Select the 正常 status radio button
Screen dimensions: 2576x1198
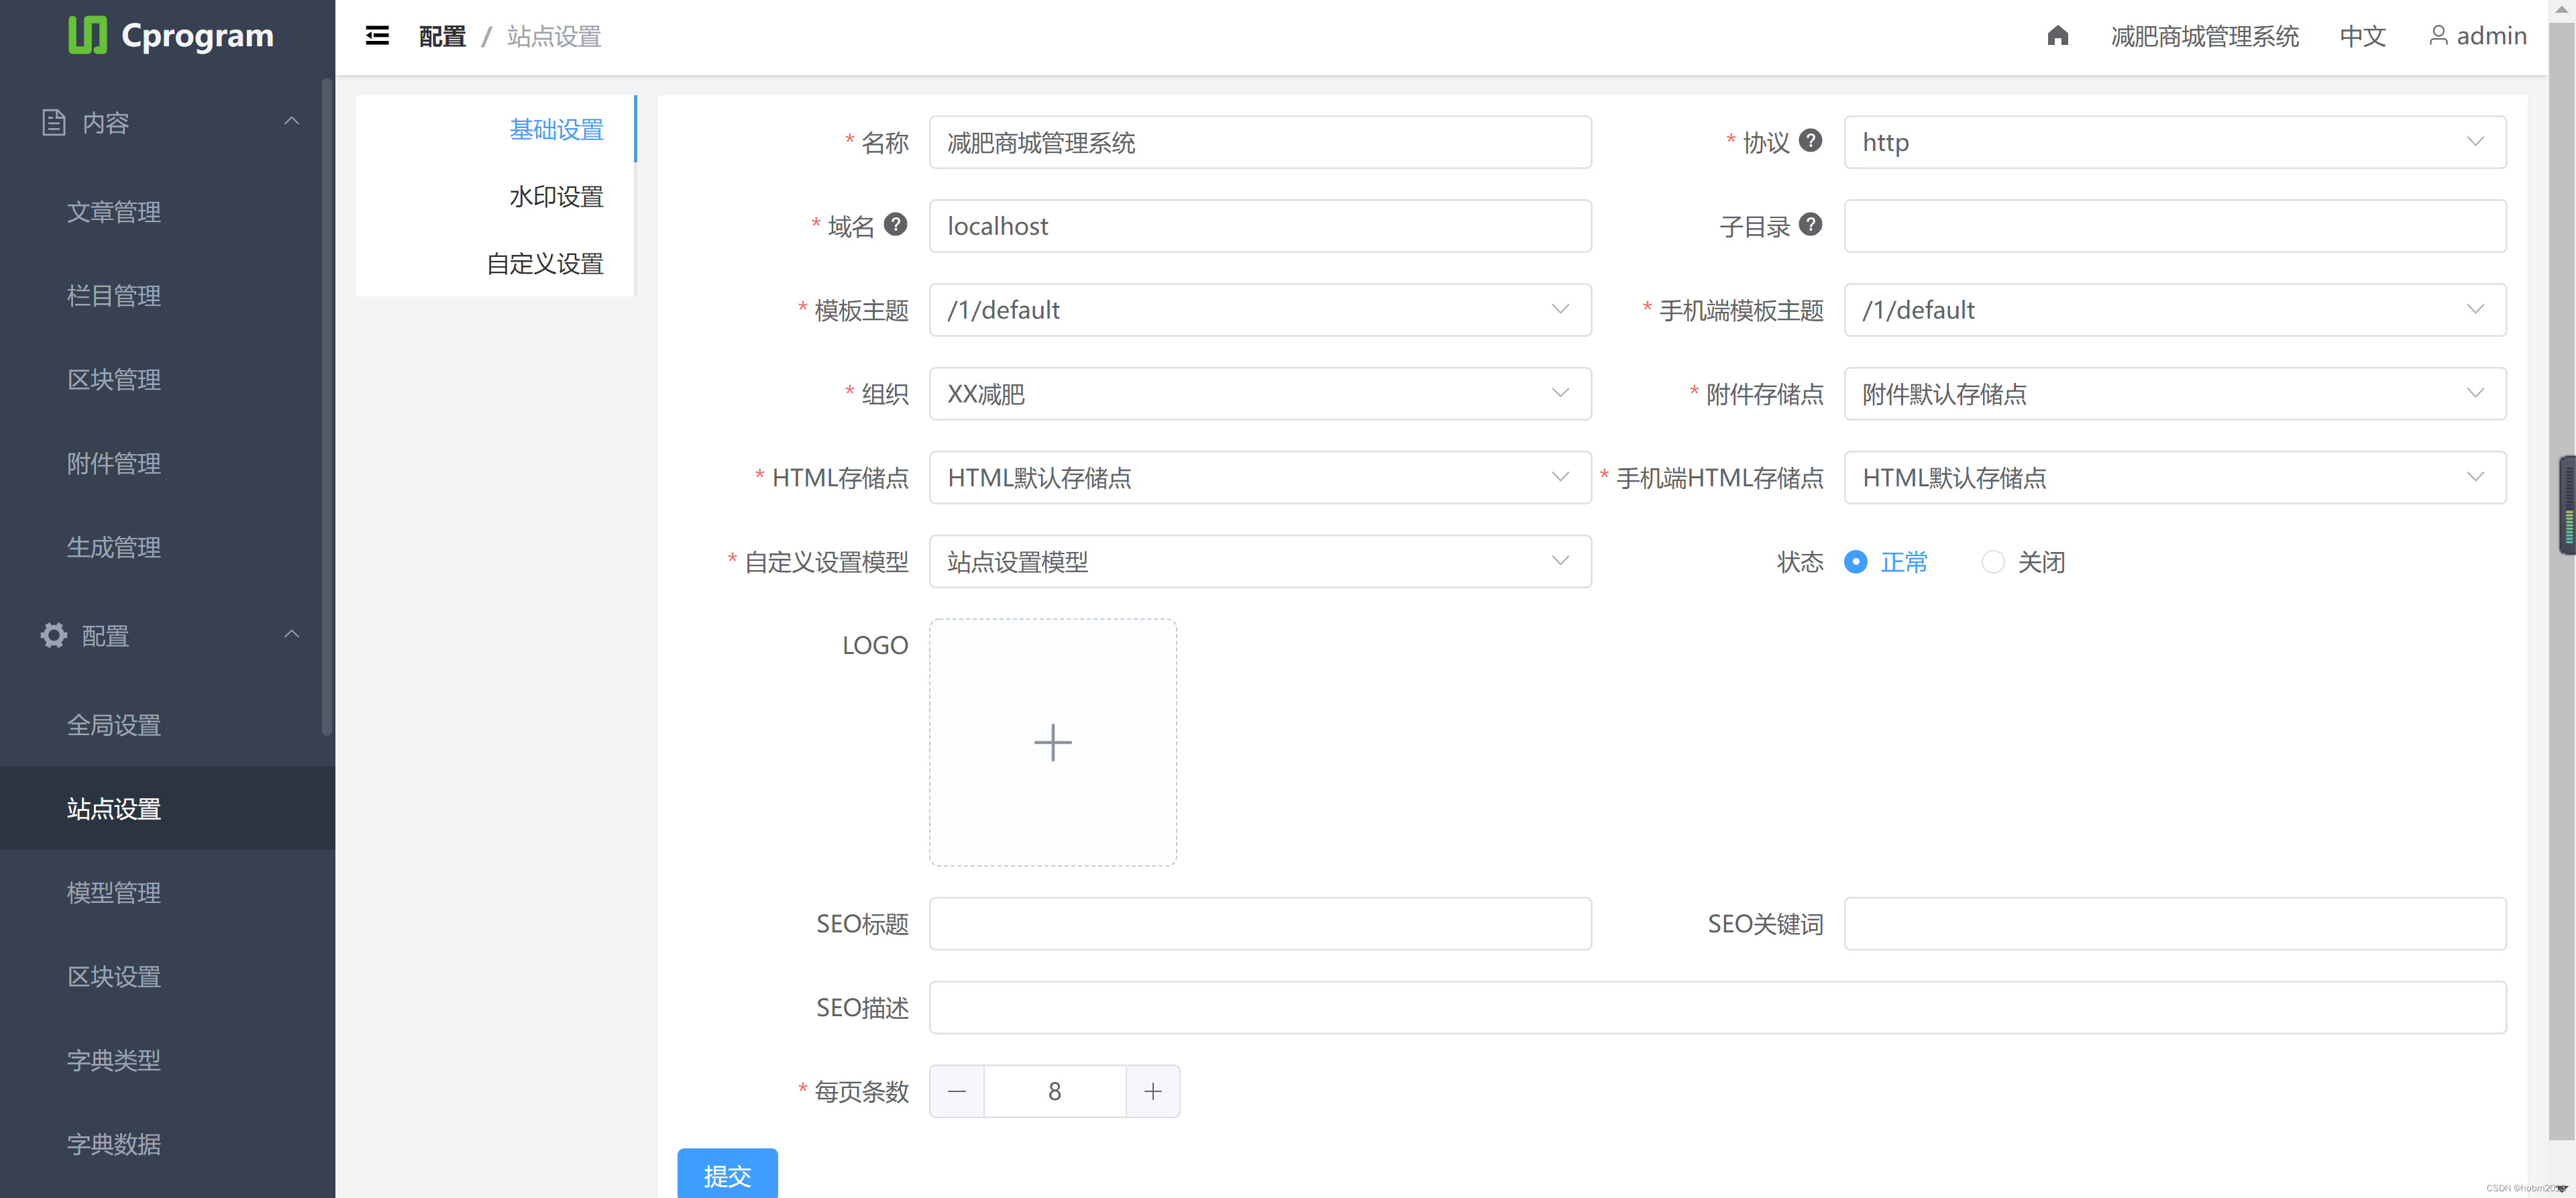coord(1855,562)
